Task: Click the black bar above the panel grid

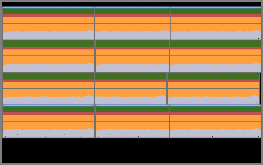Action: coord(131,4)
